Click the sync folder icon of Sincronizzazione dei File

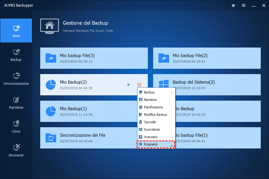pyautogui.click(x=51, y=138)
